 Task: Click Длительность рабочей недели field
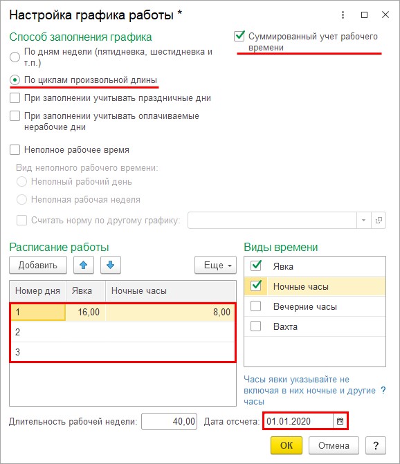point(169,421)
